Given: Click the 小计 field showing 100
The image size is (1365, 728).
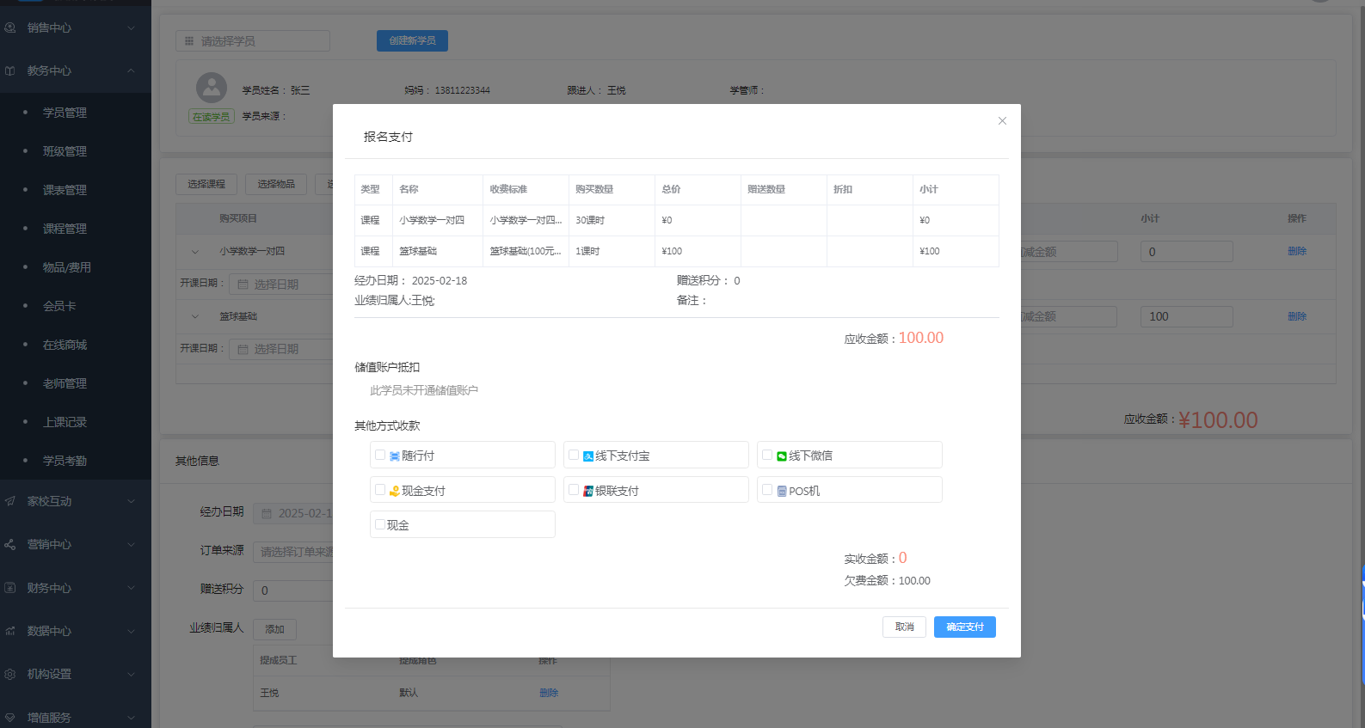Looking at the screenshot, I should (1186, 316).
